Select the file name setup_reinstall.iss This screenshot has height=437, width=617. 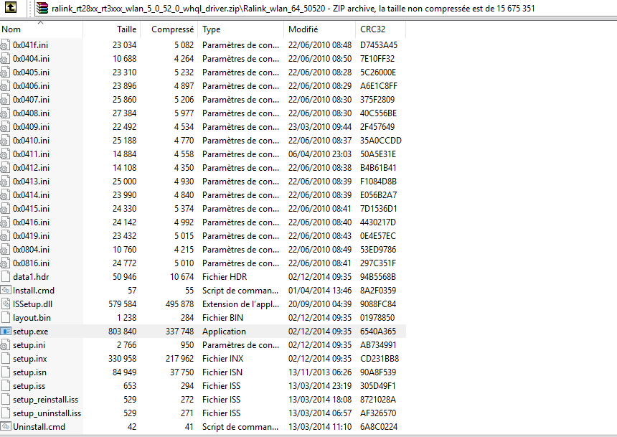click(x=46, y=400)
